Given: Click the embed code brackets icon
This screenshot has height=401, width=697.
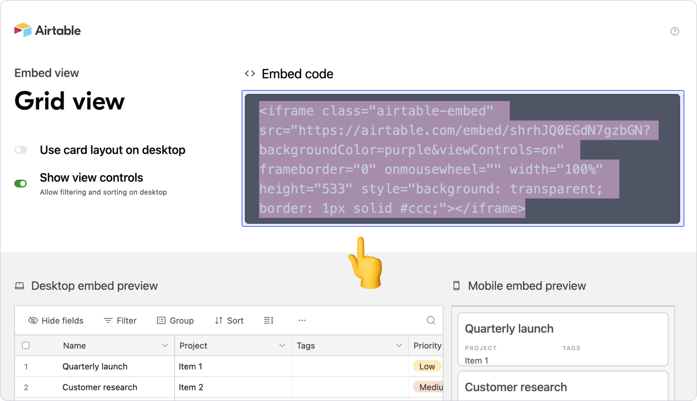Looking at the screenshot, I should click(250, 74).
